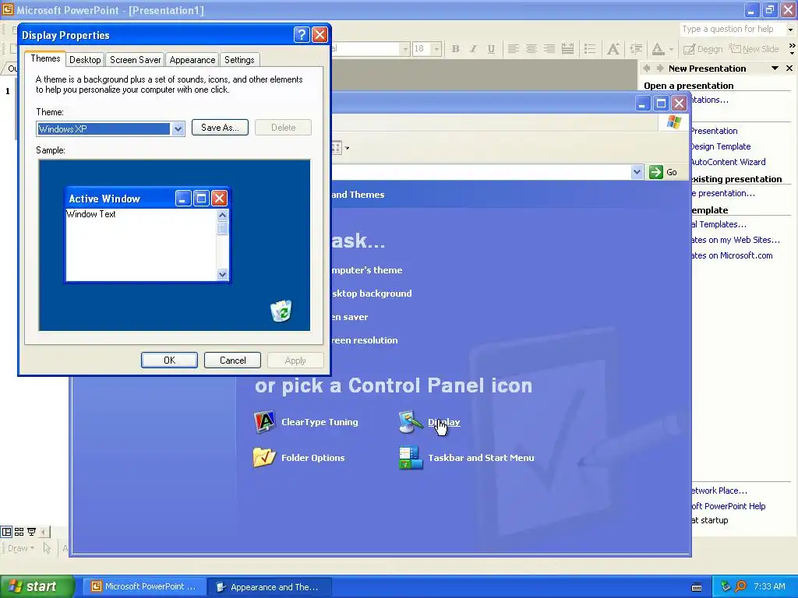Switch to the Desktop tab

click(x=85, y=59)
